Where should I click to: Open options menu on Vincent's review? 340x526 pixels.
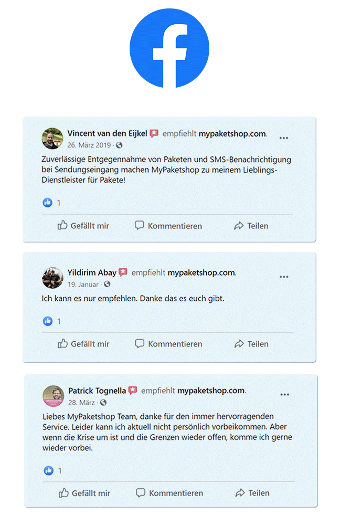284,138
